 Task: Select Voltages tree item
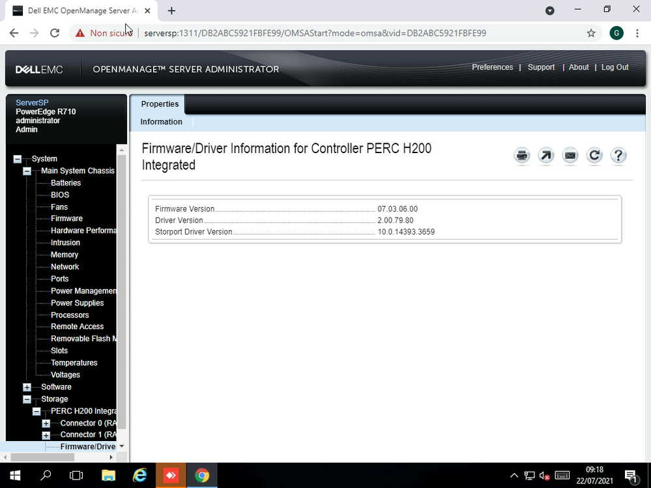click(x=65, y=375)
